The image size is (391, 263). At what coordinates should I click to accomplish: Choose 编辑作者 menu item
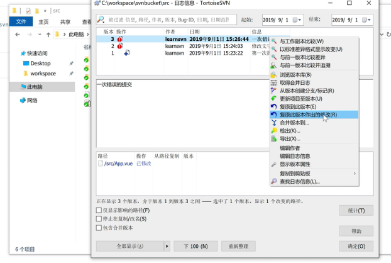pos(314,148)
